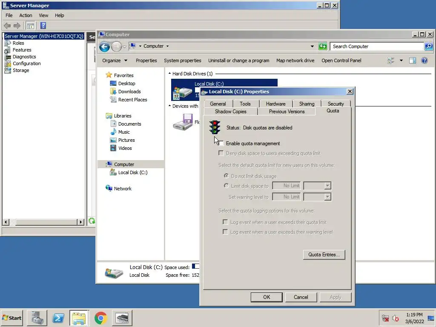This screenshot has height=327, width=436.
Task: Click System properties in toolbar
Action: point(182,60)
